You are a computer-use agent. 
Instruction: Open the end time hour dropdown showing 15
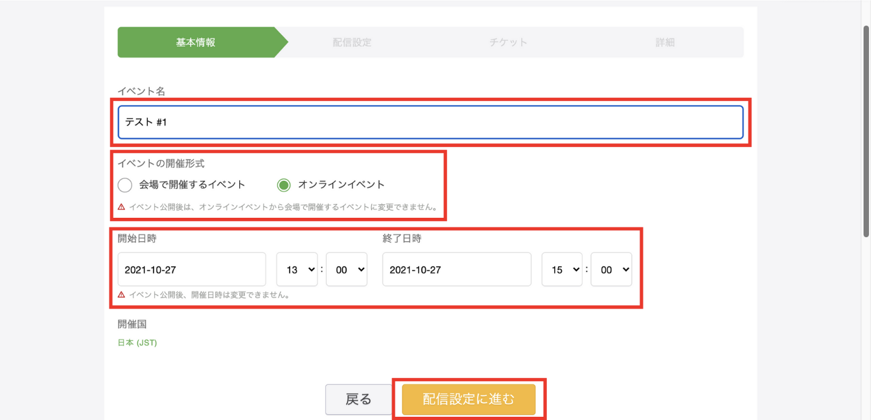pyautogui.click(x=561, y=269)
